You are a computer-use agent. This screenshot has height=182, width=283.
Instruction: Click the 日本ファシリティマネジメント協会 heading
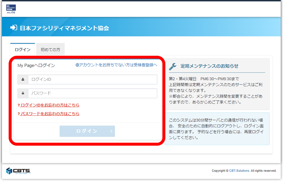pyautogui.click(x=65, y=28)
